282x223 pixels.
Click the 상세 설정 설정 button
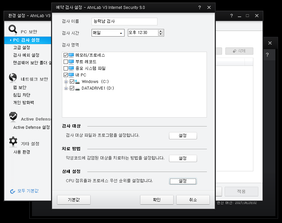coord(183,181)
